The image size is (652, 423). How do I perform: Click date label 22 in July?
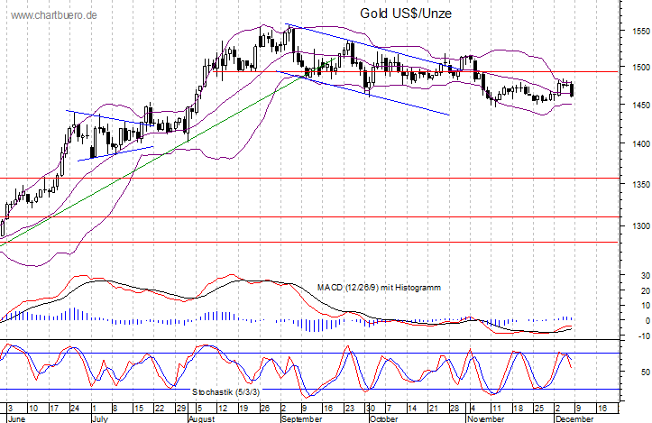click(160, 409)
